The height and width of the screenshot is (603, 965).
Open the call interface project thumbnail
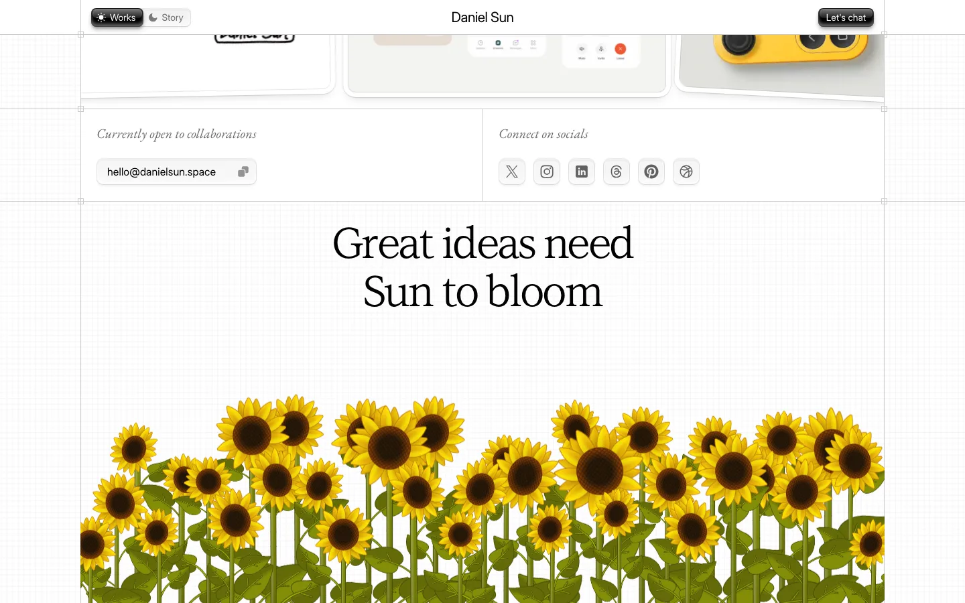pyautogui.click(x=507, y=64)
